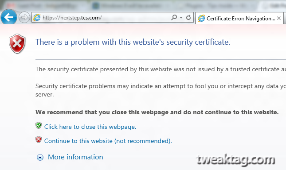Click the new tab area beside Certificate tab

285,19
